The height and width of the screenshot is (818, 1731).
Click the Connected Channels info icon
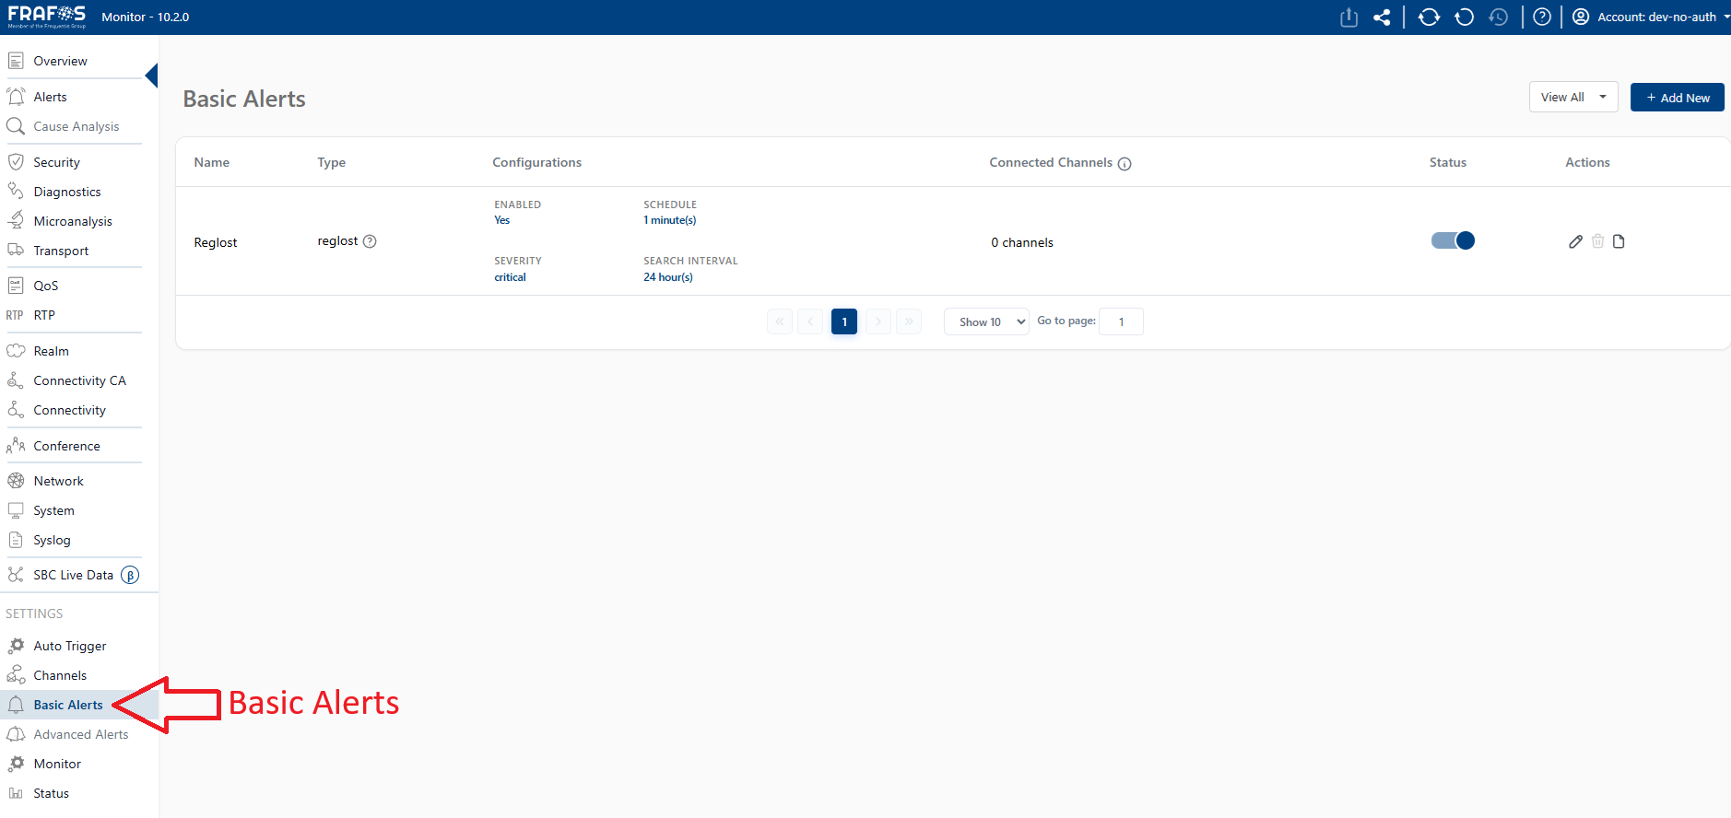tap(1125, 163)
